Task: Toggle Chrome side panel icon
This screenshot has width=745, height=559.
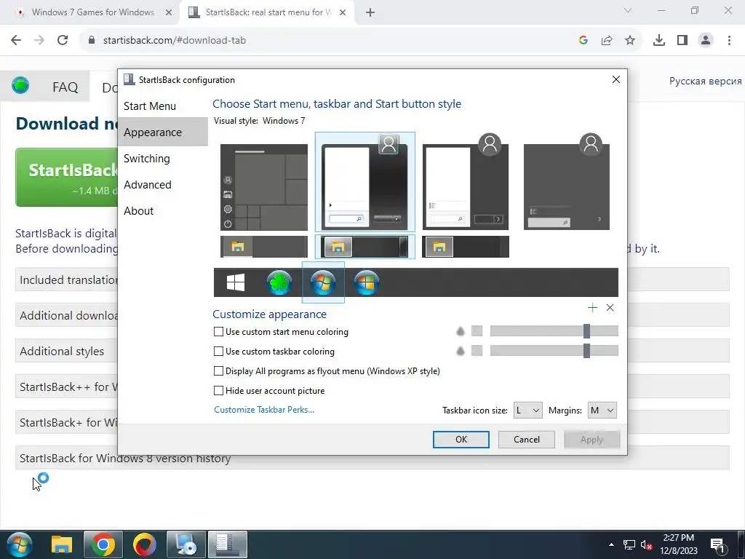Action: pyautogui.click(x=682, y=41)
